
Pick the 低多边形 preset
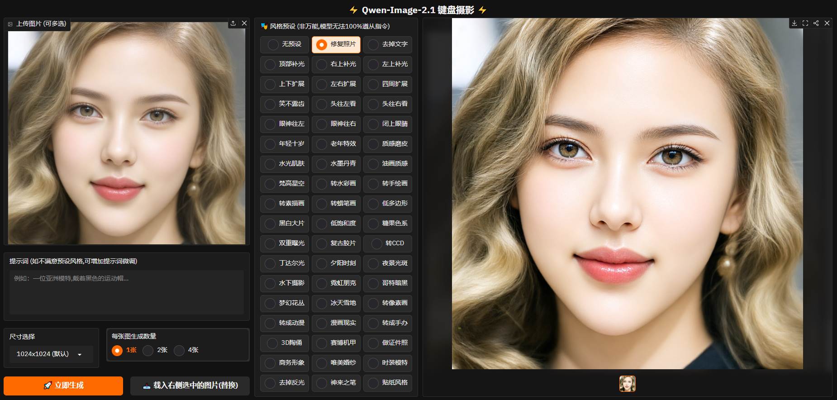[x=388, y=204]
